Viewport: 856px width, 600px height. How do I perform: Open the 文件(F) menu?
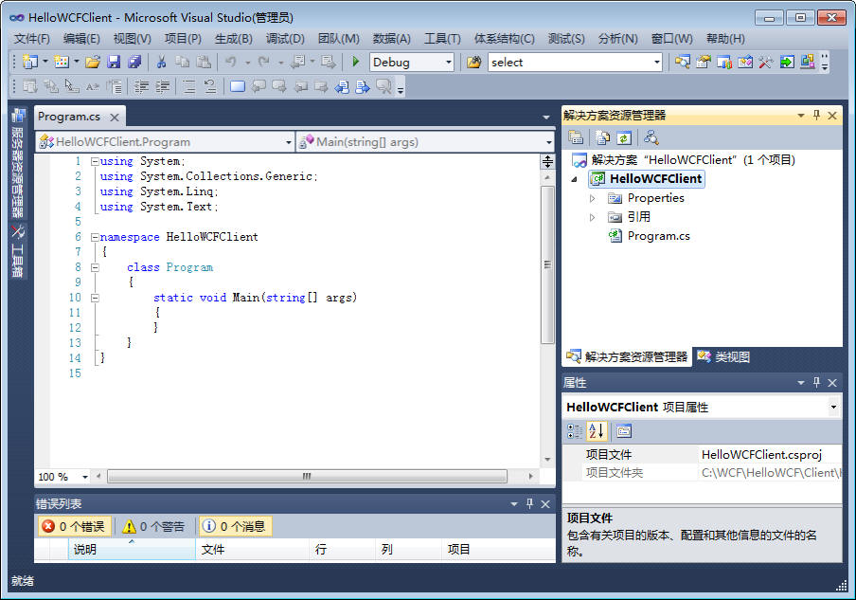click(31, 39)
